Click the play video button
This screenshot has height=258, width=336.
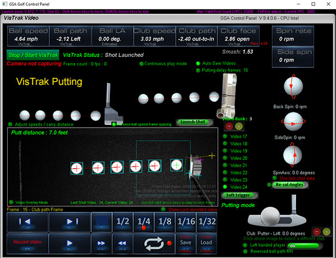coord(69,243)
